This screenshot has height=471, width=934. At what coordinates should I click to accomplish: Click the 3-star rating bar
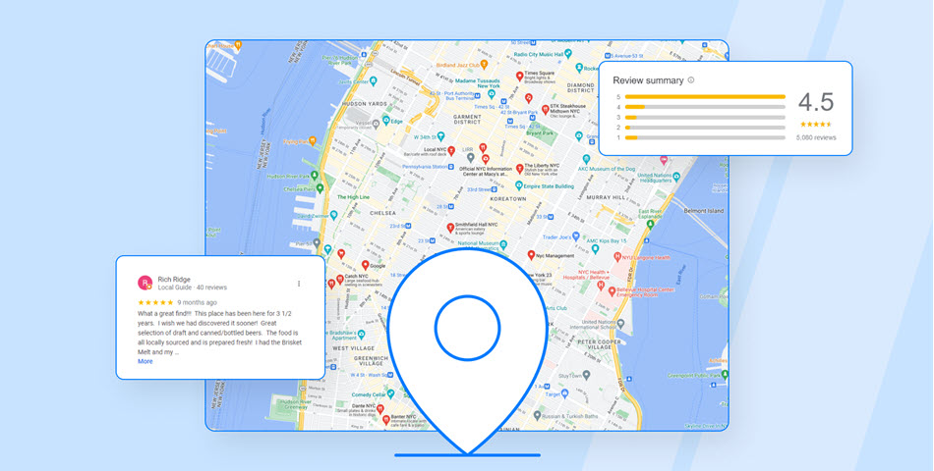tap(705, 117)
